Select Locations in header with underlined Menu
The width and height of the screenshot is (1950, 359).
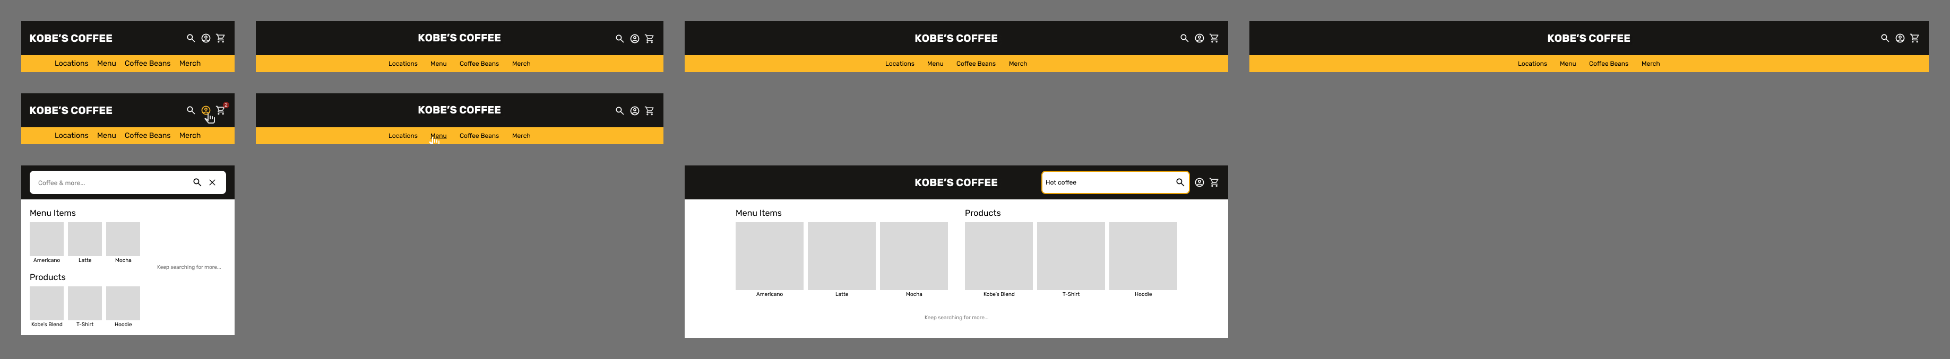403,136
